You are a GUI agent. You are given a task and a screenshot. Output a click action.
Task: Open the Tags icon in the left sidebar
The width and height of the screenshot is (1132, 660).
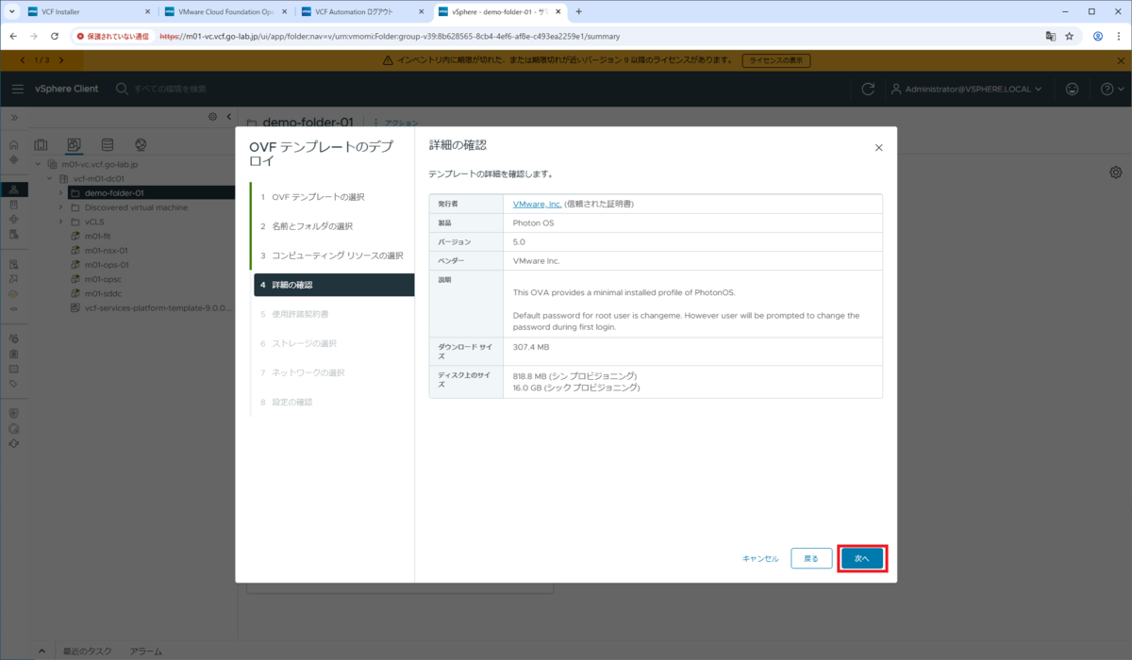[x=13, y=384]
